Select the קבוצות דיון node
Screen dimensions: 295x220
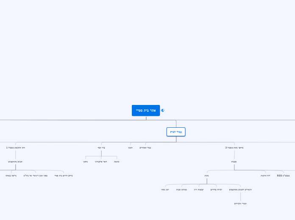[199, 190]
